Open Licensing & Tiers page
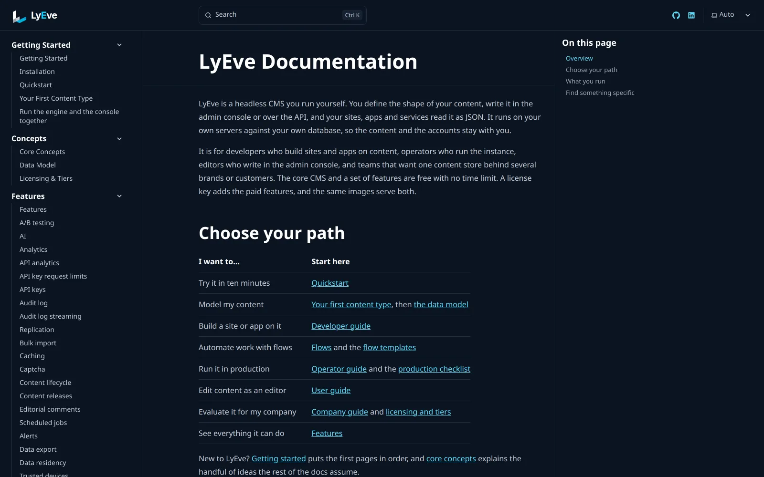 tap(46, 178)
